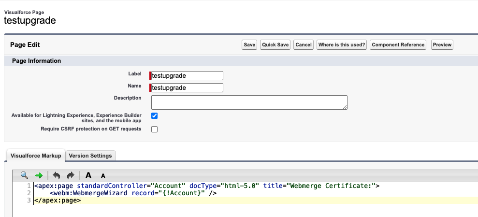Click the search magnifier icon in editor toolbar
Screen dimensions: 478x217
coord(24,175)
